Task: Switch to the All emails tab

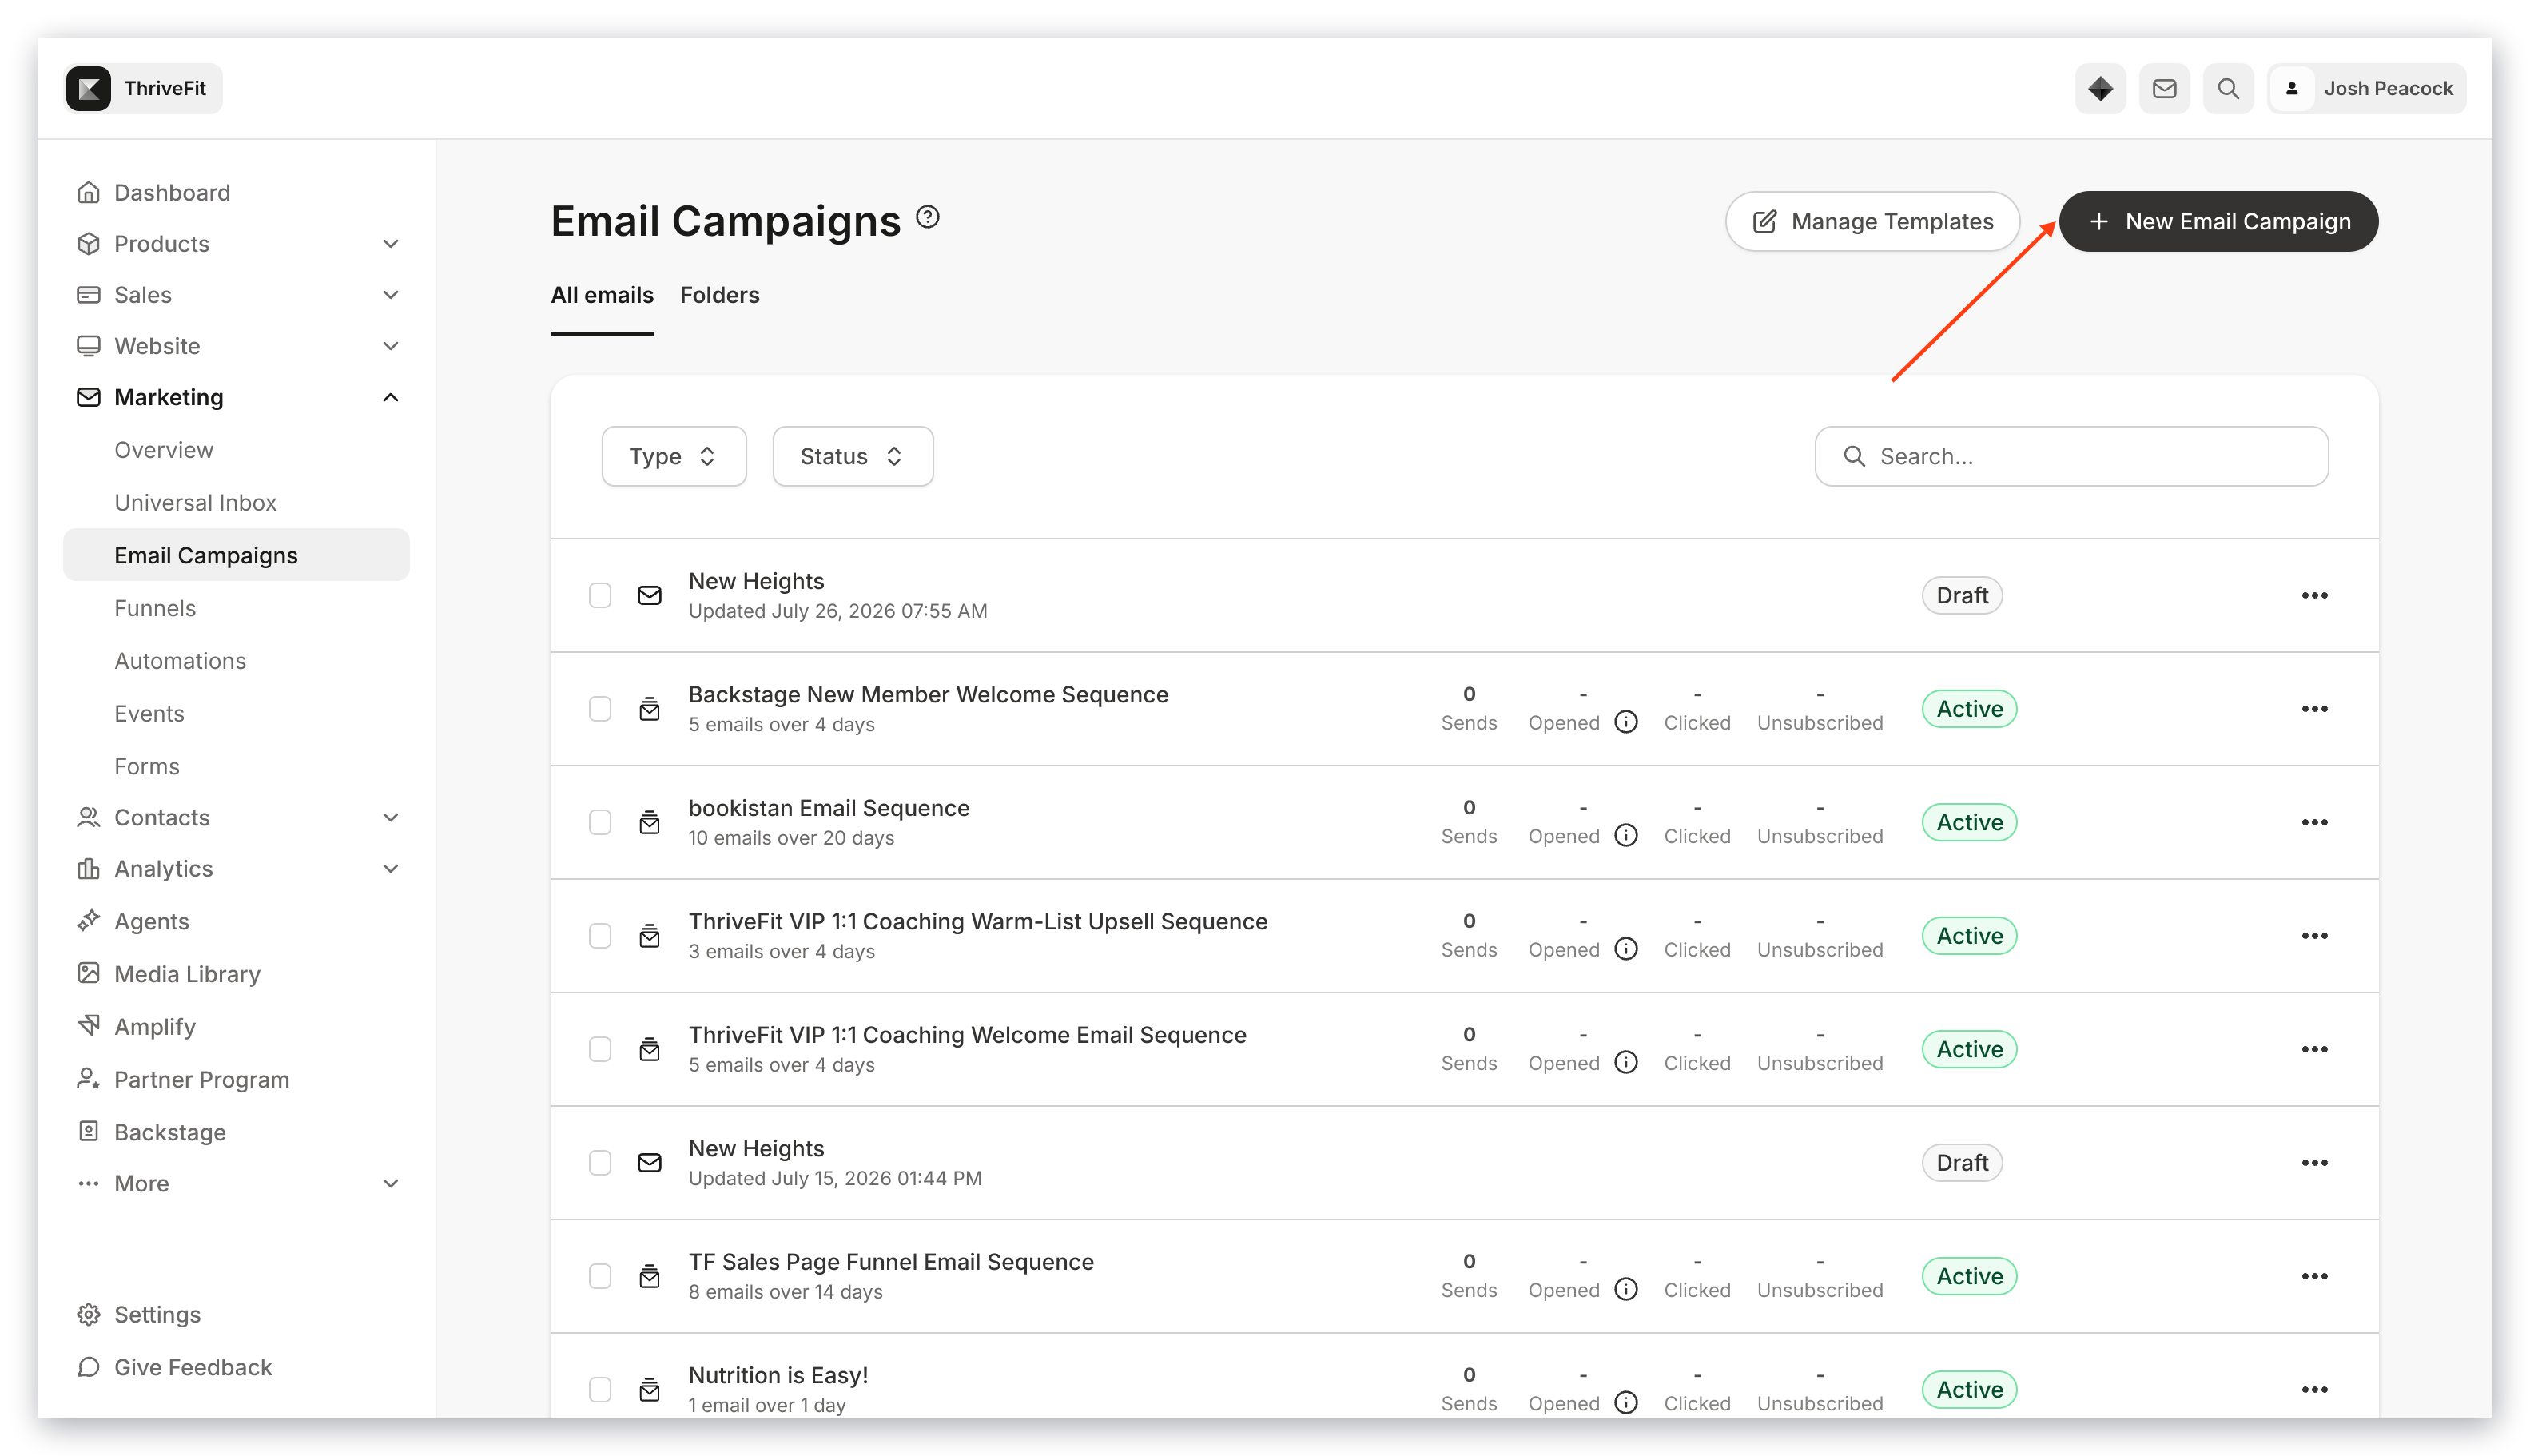Action: pyautogui.click(x=602, y=295)
